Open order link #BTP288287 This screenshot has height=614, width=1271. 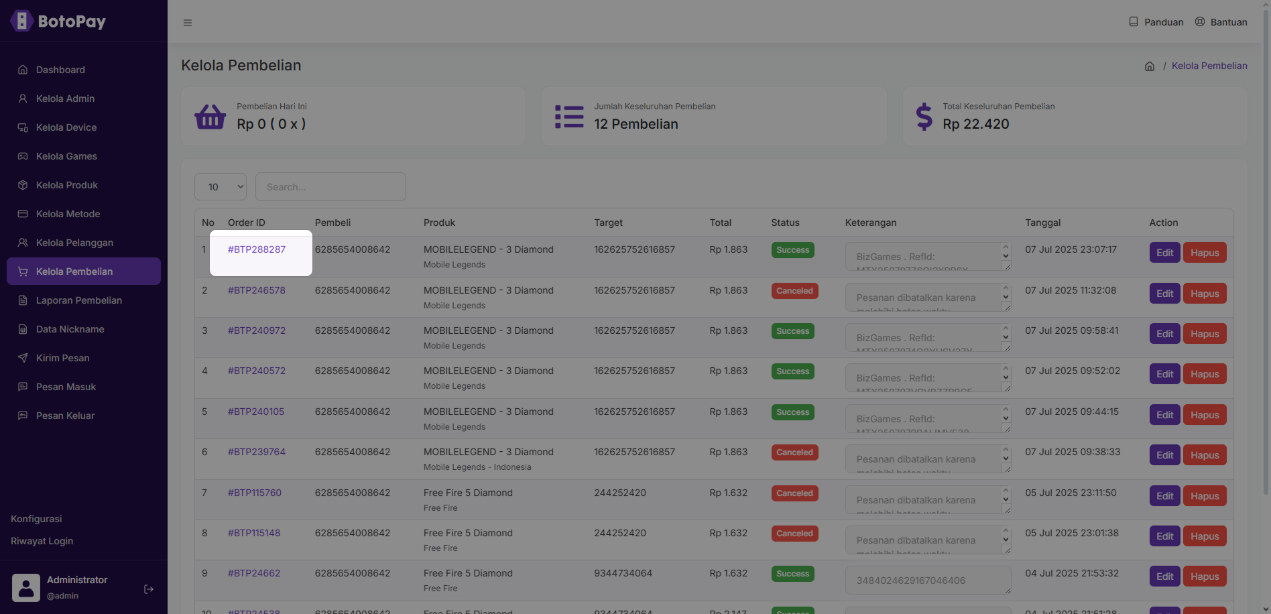tap(257, 249)
